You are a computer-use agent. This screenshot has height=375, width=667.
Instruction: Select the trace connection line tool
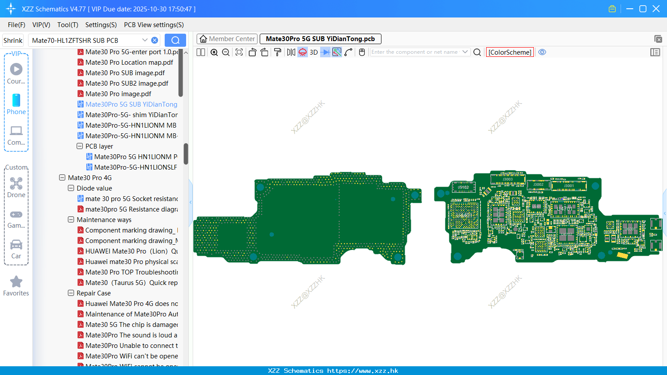click(x=349, y=52)
